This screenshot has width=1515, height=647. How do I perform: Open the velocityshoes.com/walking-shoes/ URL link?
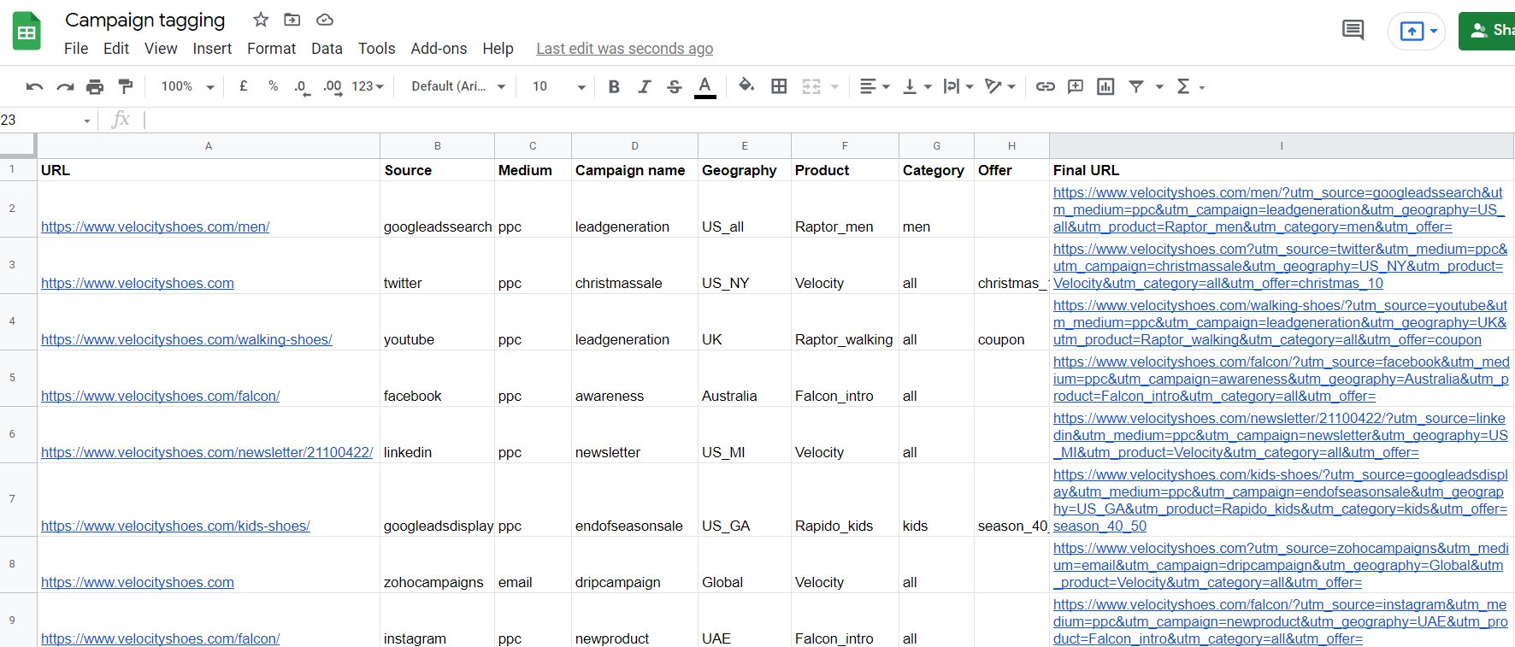(186, 339)
